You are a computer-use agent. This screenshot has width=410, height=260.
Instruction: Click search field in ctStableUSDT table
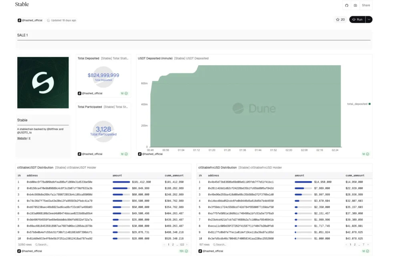[43, 244]
